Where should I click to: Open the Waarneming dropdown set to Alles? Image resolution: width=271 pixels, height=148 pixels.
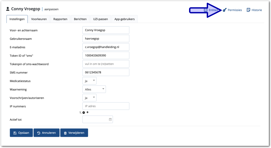click(x=94, y=89)
